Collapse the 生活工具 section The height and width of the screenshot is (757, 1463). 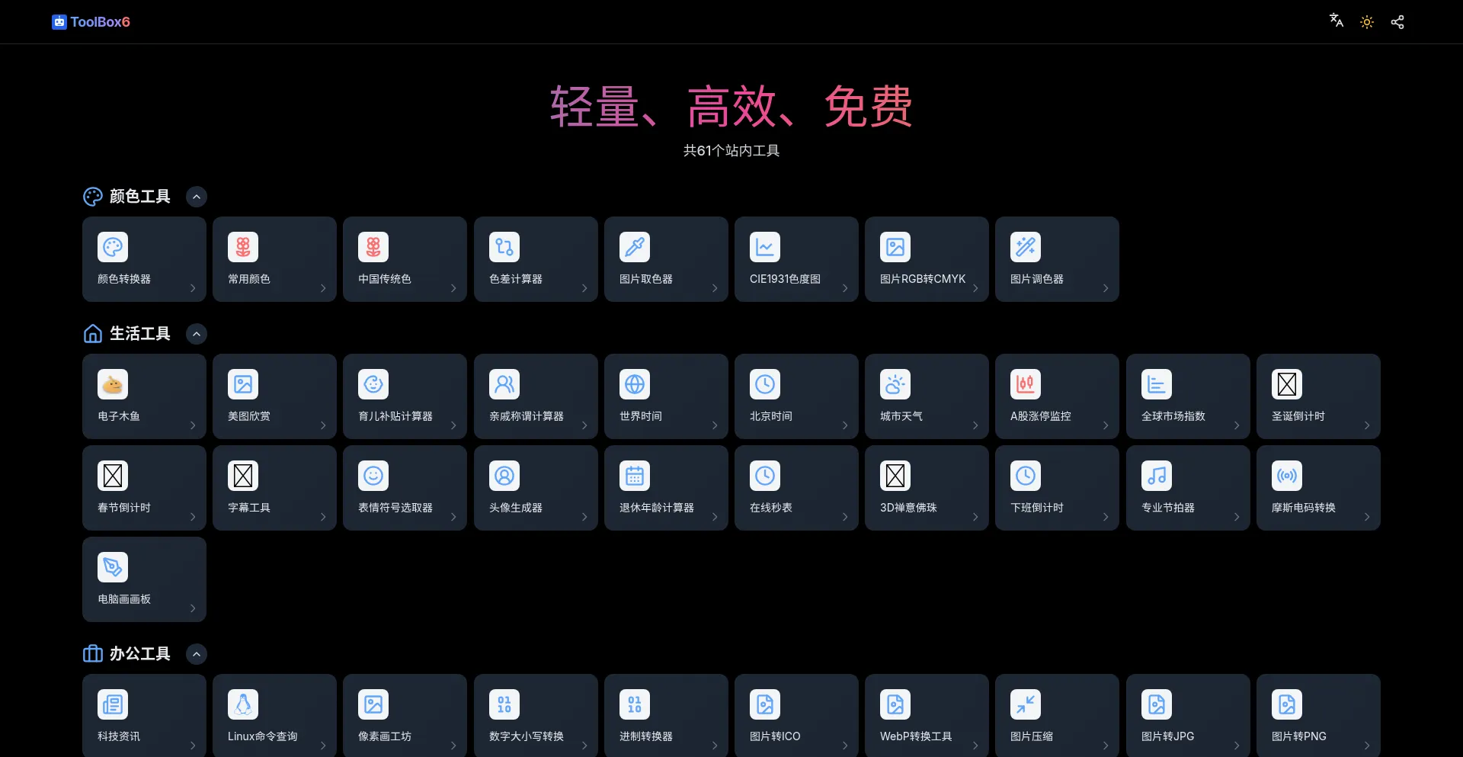pyautogui.click(x=197, y=334)
